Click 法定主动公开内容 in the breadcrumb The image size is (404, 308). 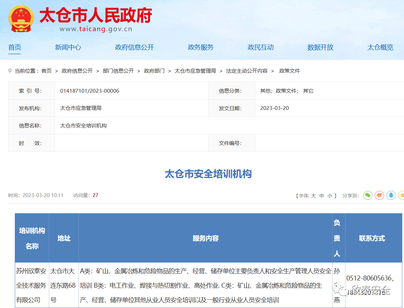click(247, 71)
